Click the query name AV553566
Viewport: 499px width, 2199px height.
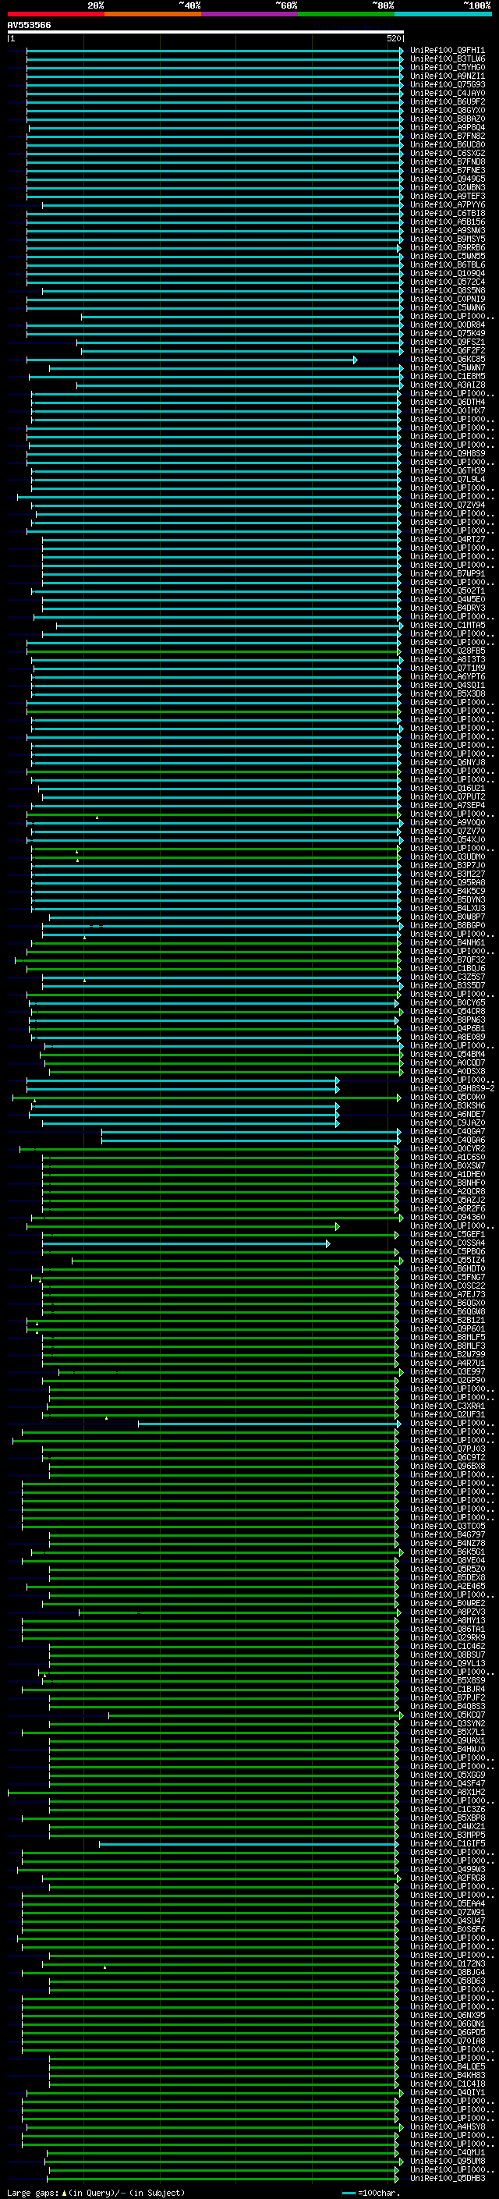(29, 26)
